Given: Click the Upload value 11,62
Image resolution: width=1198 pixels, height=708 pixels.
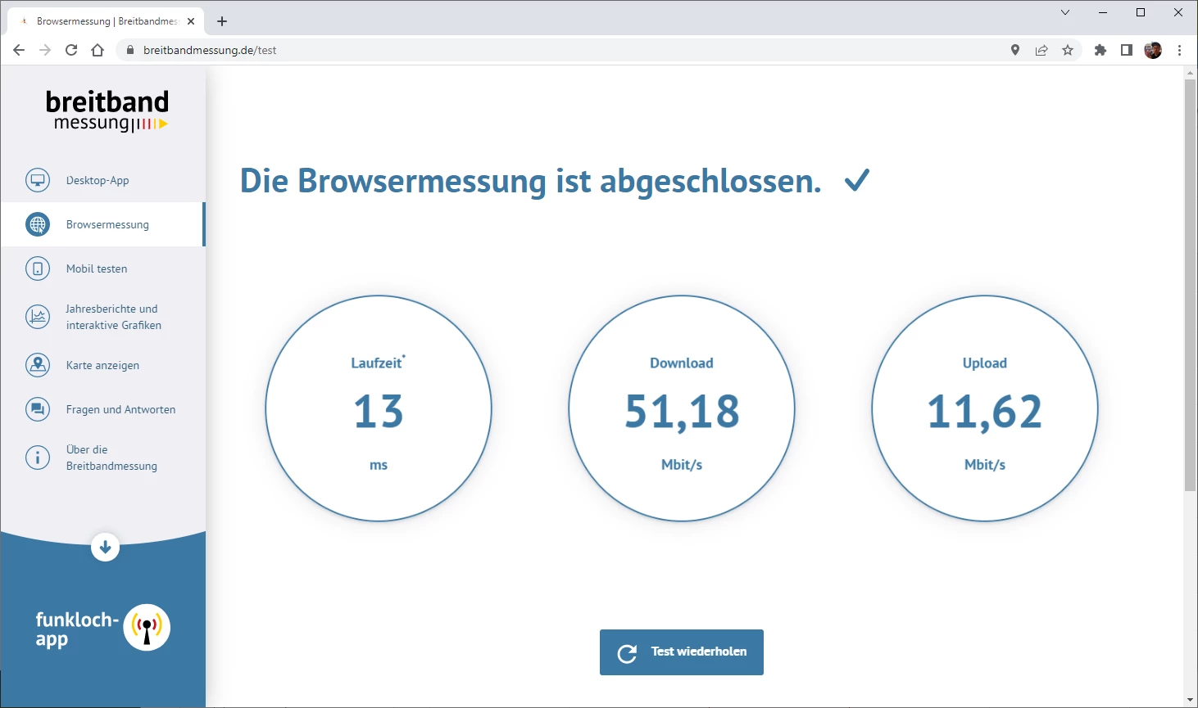Looking at the screenshot, I should click(985, 412).
